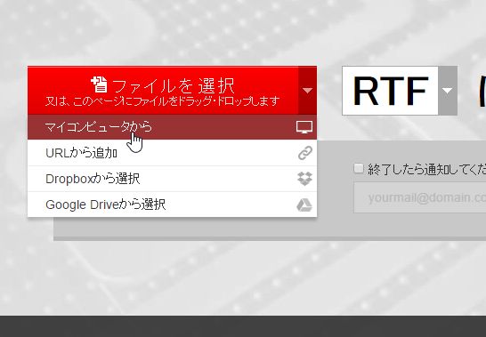486x337 pixels.
Task: Open the RTF format dropdown arrow
Action: pos(448,91)
